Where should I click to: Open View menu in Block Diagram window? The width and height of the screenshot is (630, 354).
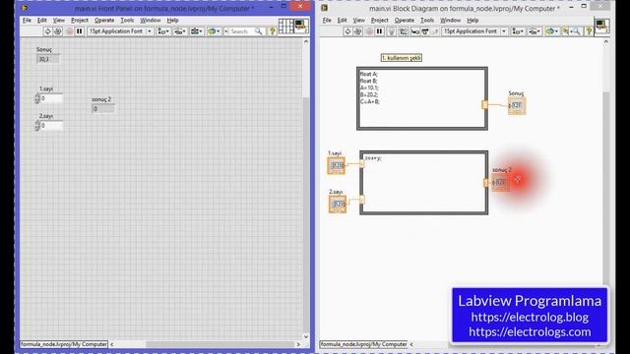pos(358,20)
